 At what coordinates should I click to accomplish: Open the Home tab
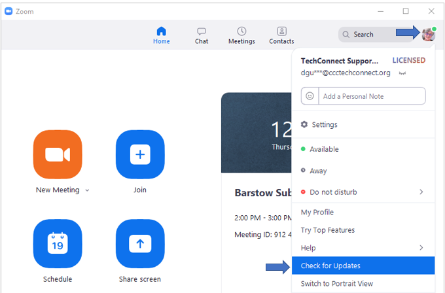click(162, 35)
